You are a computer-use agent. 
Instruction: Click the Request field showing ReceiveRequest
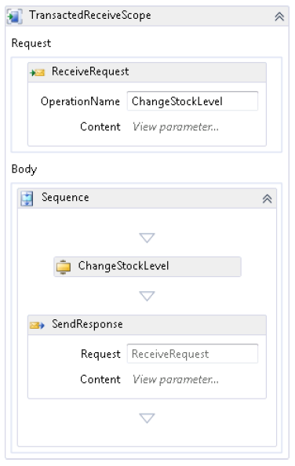[192, 354]
